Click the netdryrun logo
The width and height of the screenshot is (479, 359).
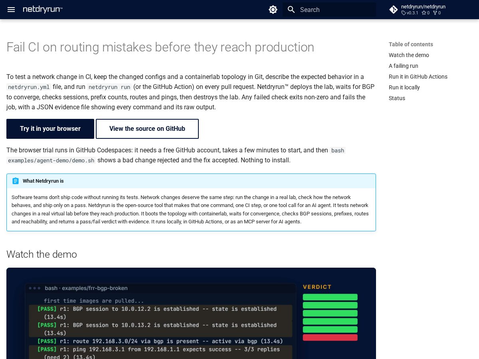coord(43,10)
